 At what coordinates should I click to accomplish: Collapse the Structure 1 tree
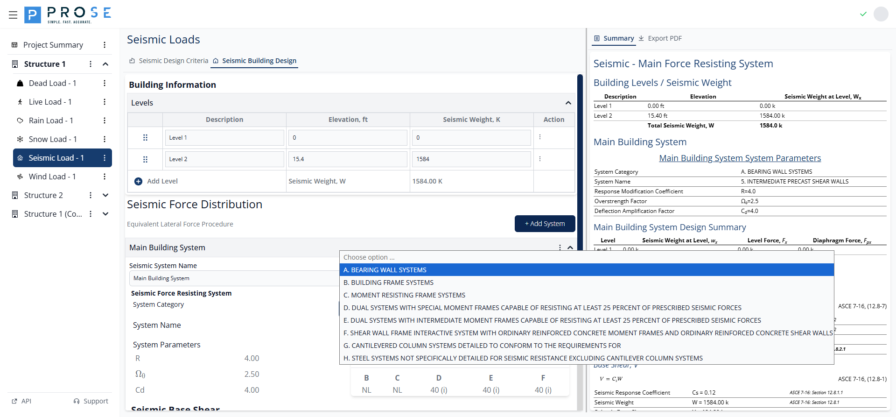(105, 64)
